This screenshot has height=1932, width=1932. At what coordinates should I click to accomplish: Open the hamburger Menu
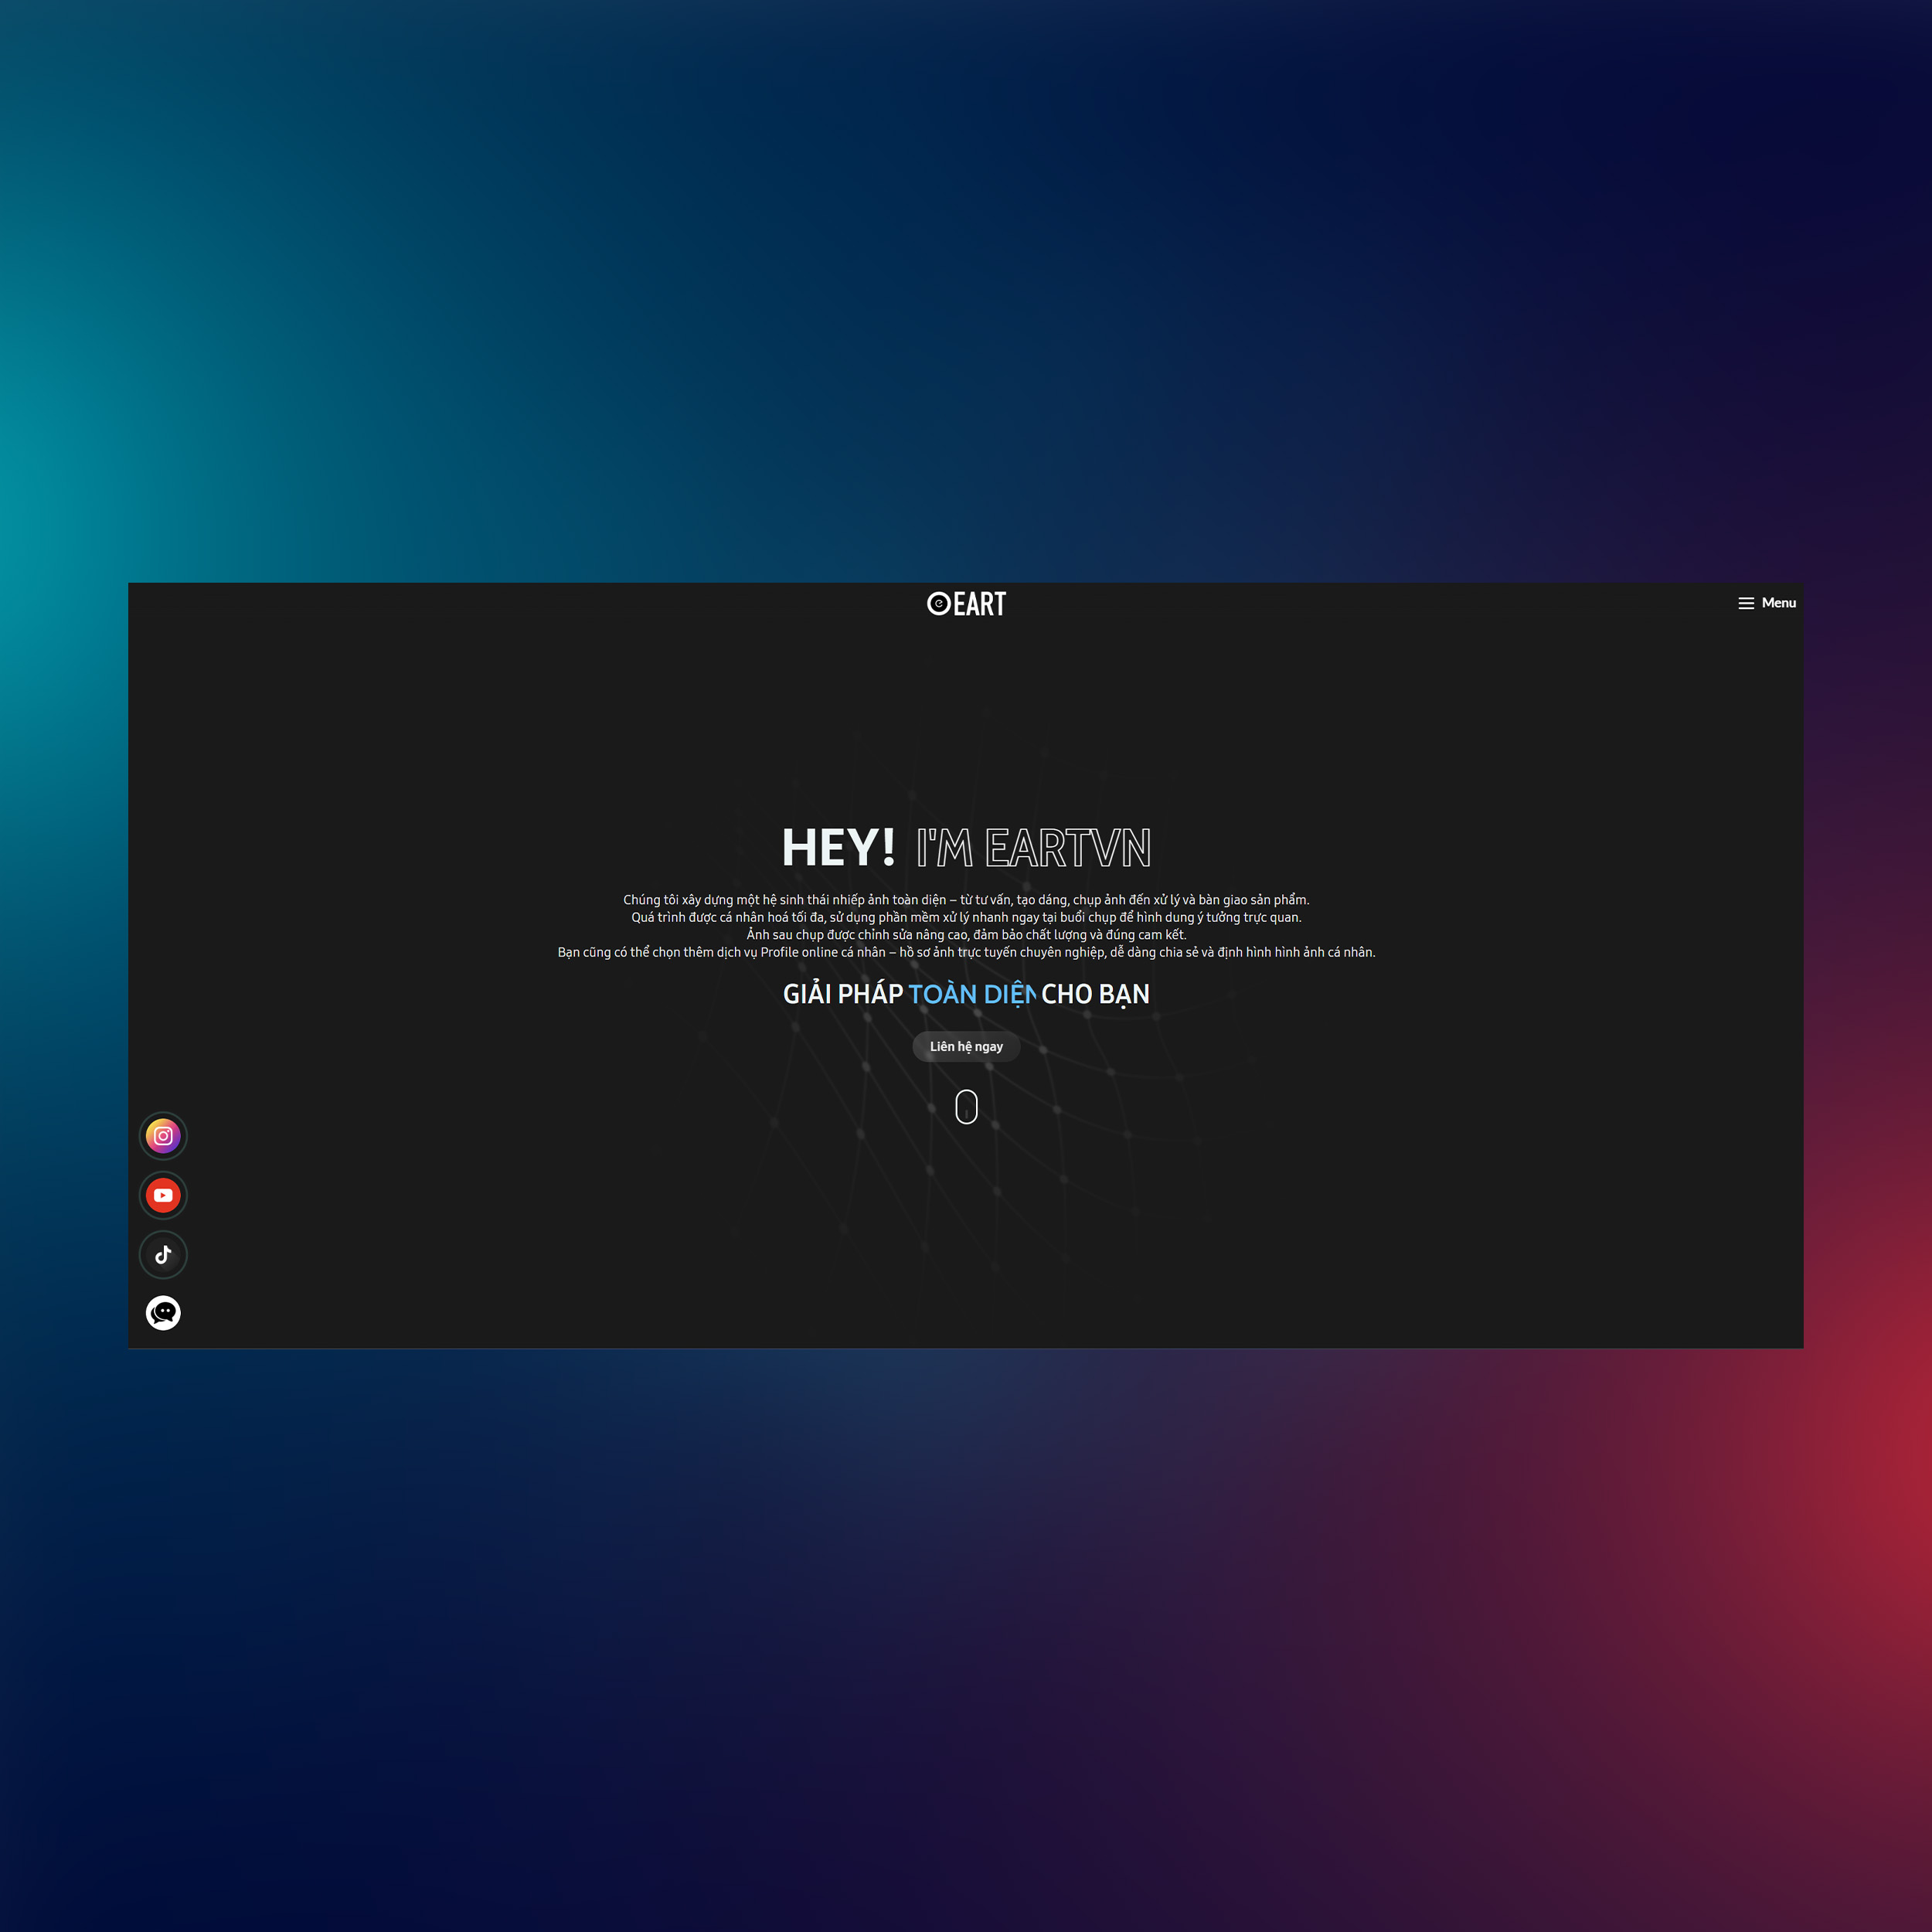point(1766,603)
